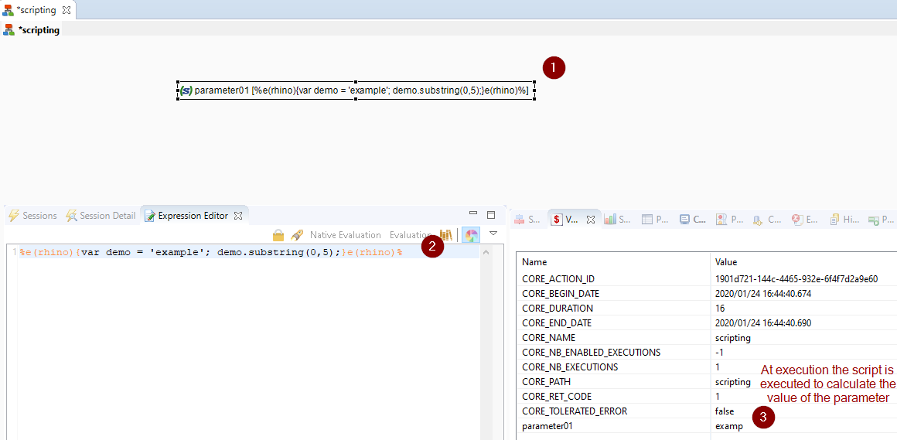897x440 pixels.
Task: Select the parameter01 step in the diagram
Action: (356, 90)
